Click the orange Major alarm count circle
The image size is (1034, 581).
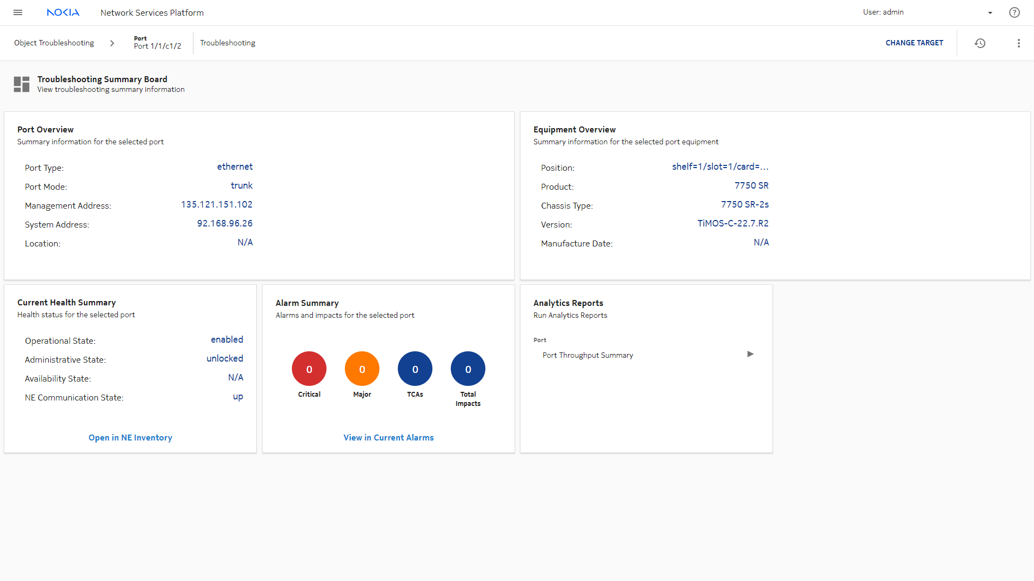click(362, 369)
